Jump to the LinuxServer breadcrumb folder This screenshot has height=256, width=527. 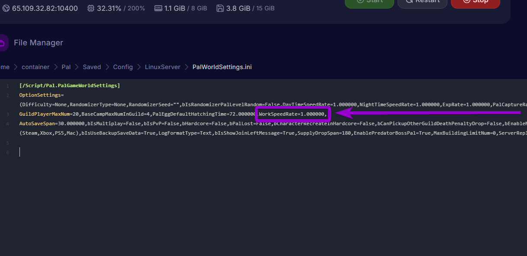click(162, 67)
